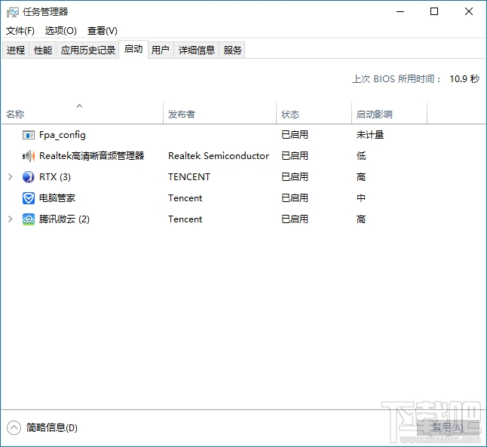
Task: Click the Task Manager title bar icon
Action: point(12,12)
